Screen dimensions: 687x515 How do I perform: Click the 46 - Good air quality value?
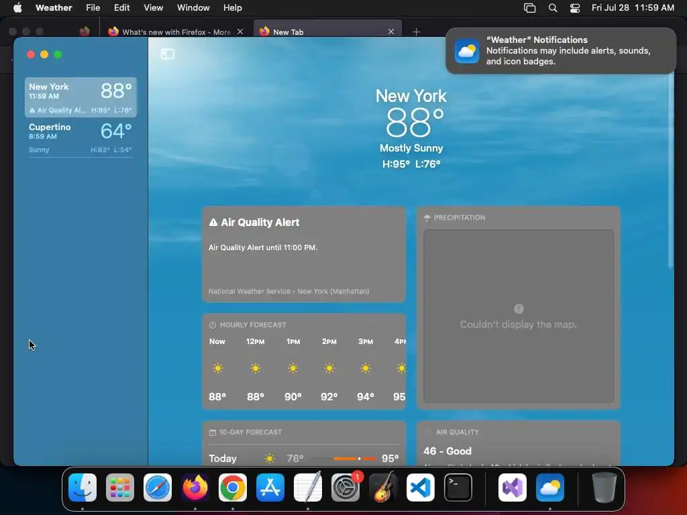tap(447, 451)
